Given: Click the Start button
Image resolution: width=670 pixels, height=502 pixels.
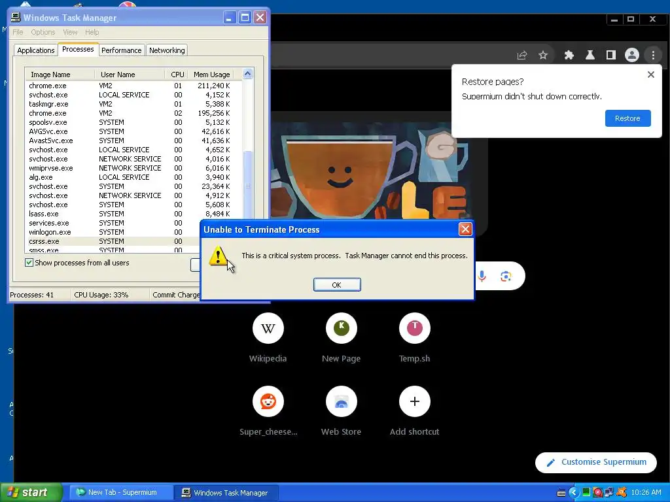Looking at the screenshot, I should (x=31, y=493).
